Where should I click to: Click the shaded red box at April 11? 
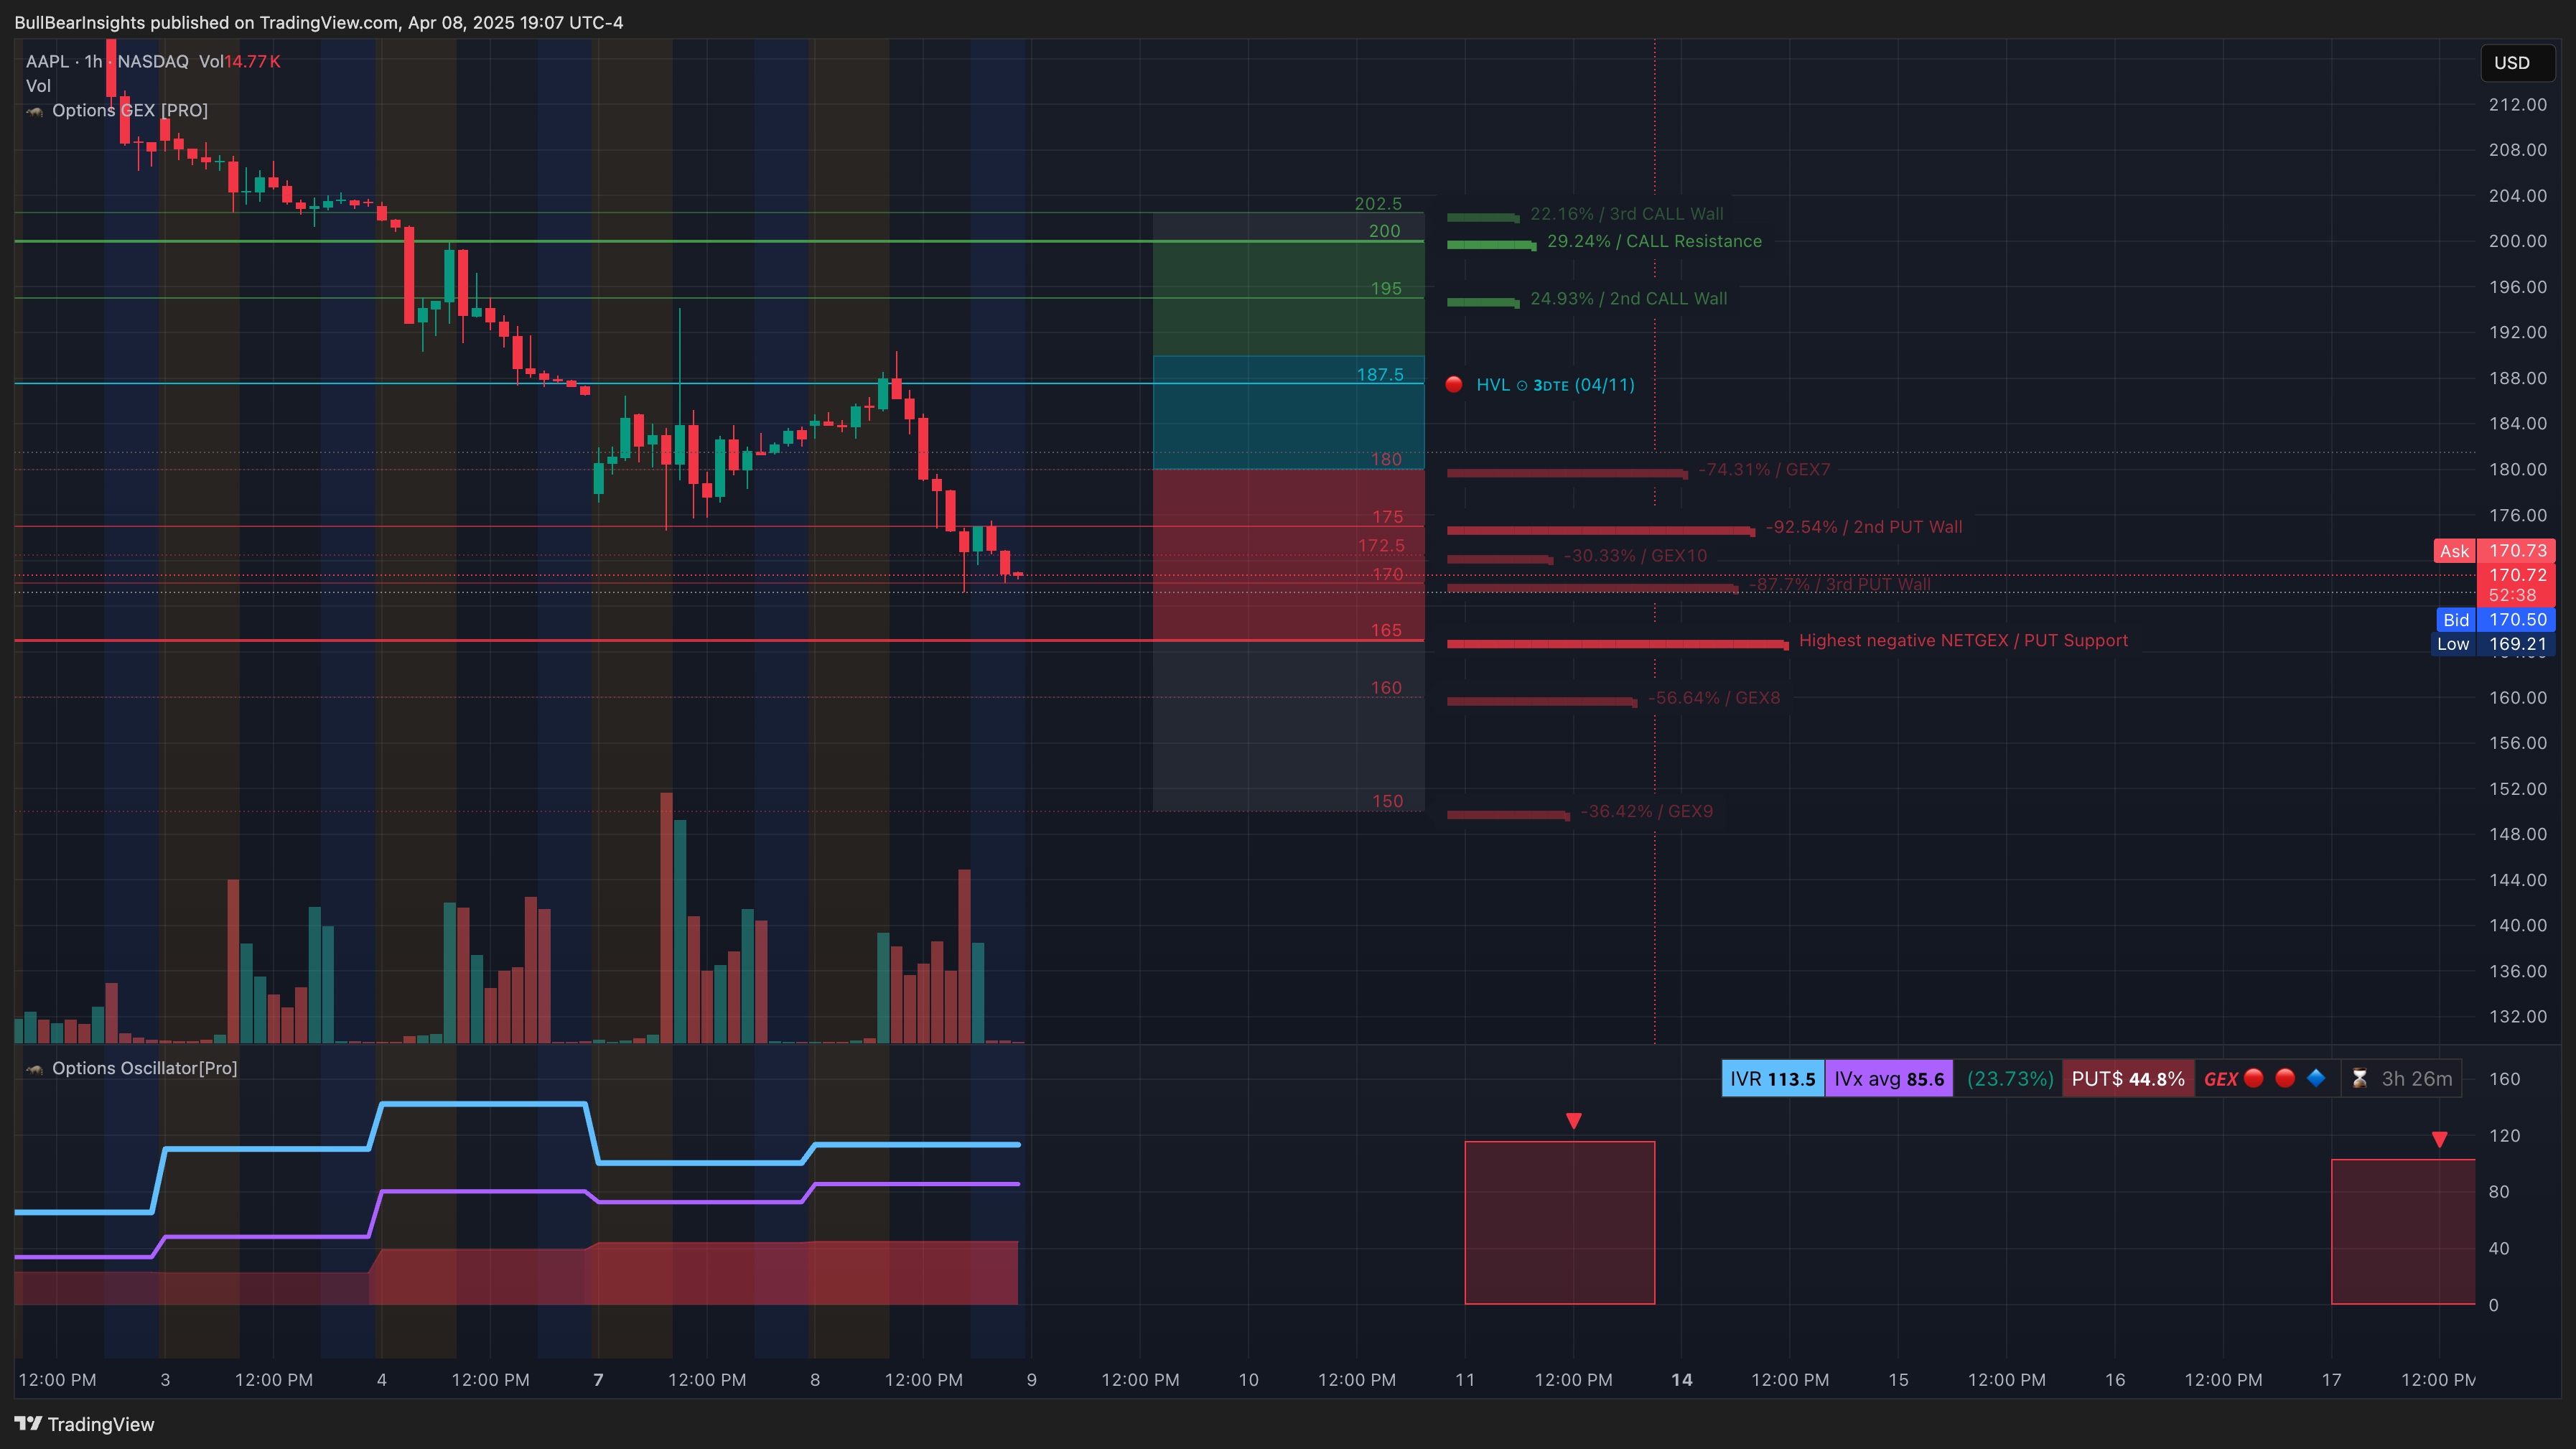1560,1223
